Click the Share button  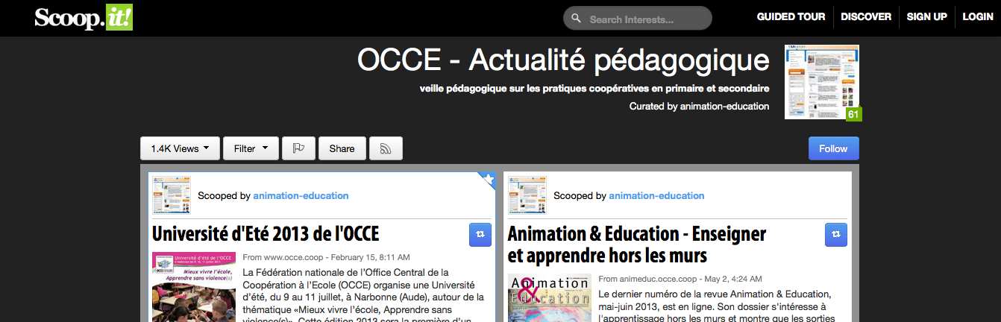click(342, 148)
